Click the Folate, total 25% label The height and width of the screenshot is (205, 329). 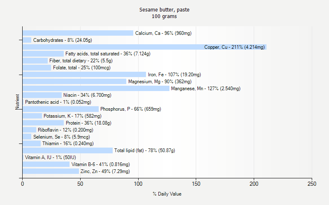[x=81, y=68]
